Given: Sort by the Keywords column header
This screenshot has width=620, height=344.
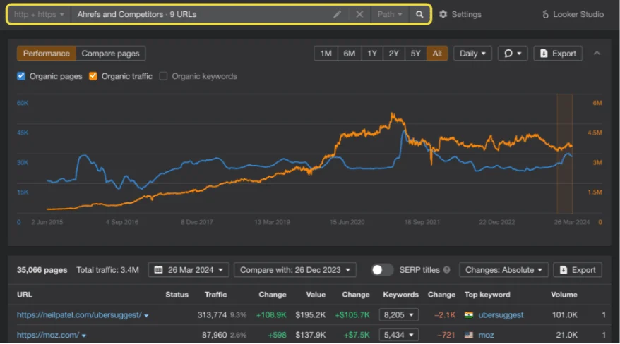Looking at the screenshot, I should [400, 295].
